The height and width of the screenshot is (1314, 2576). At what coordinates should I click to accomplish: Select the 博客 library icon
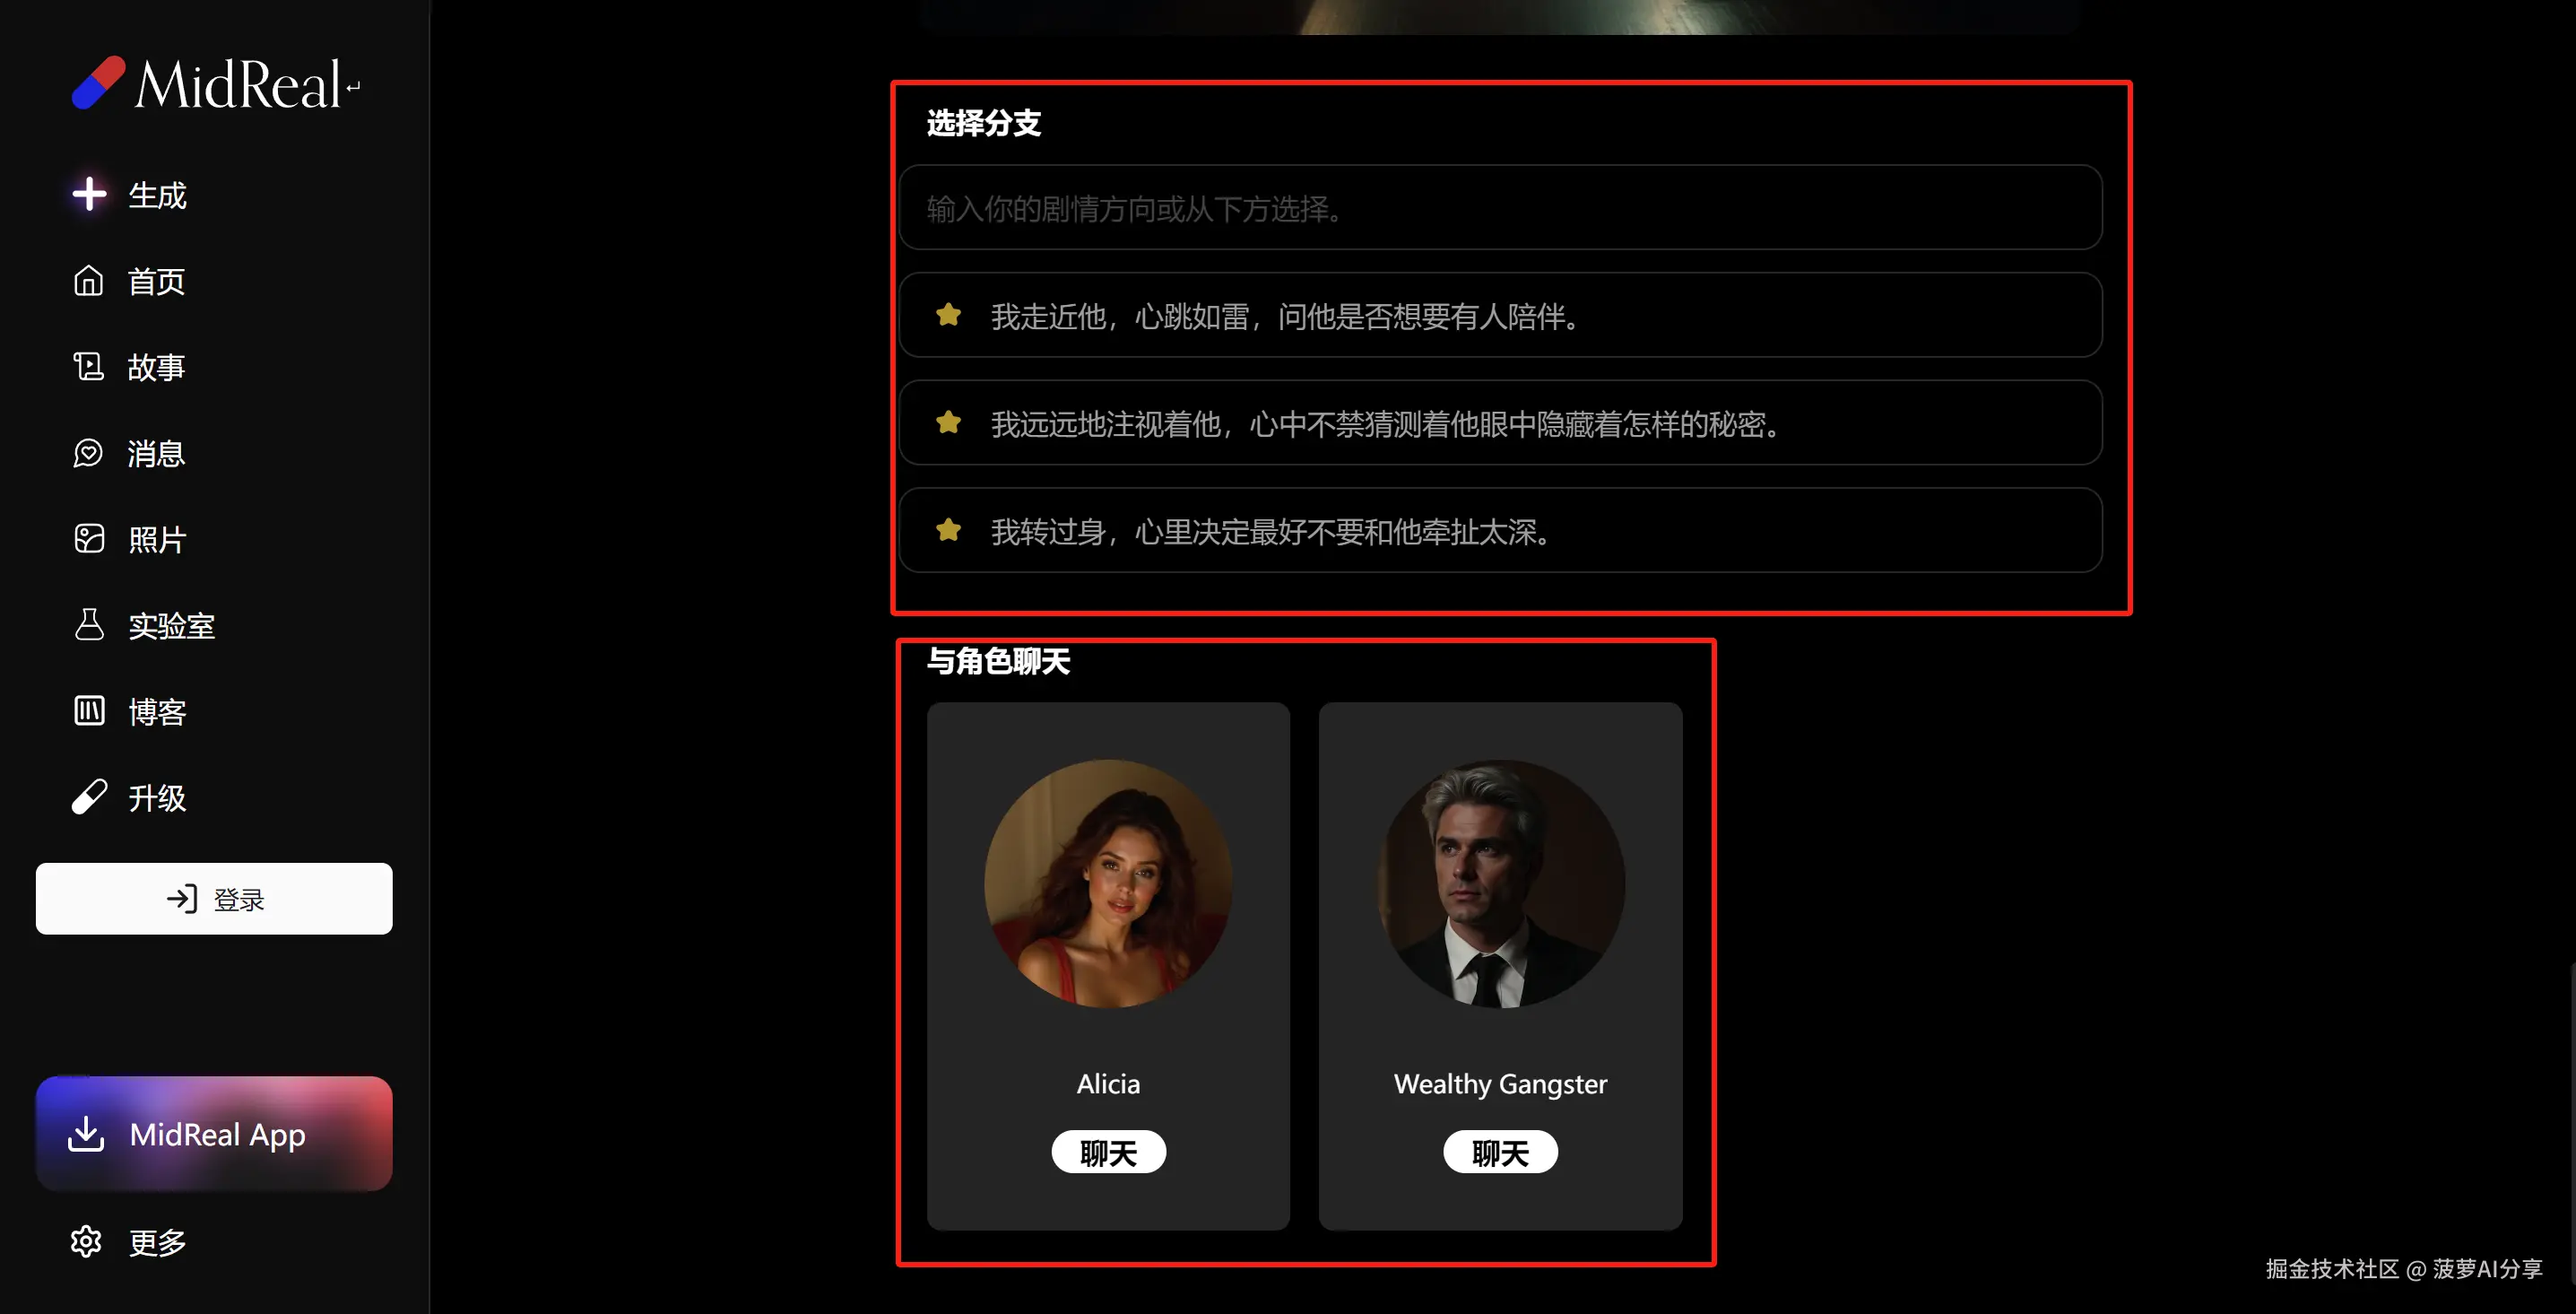pyautogui.click(x=89, y=711)
